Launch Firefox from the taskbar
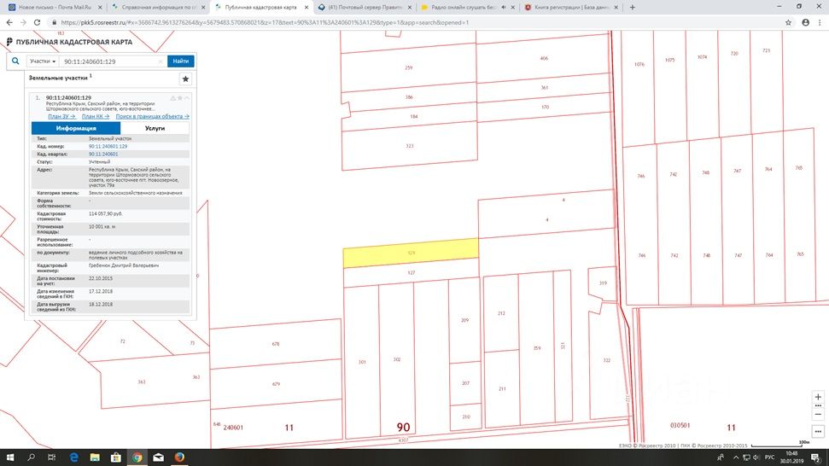829x466 pixels. tap(180, 457)
